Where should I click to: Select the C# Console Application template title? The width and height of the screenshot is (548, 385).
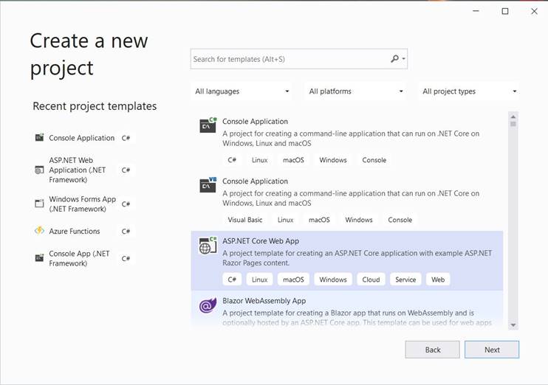click(x=255, y=122)
